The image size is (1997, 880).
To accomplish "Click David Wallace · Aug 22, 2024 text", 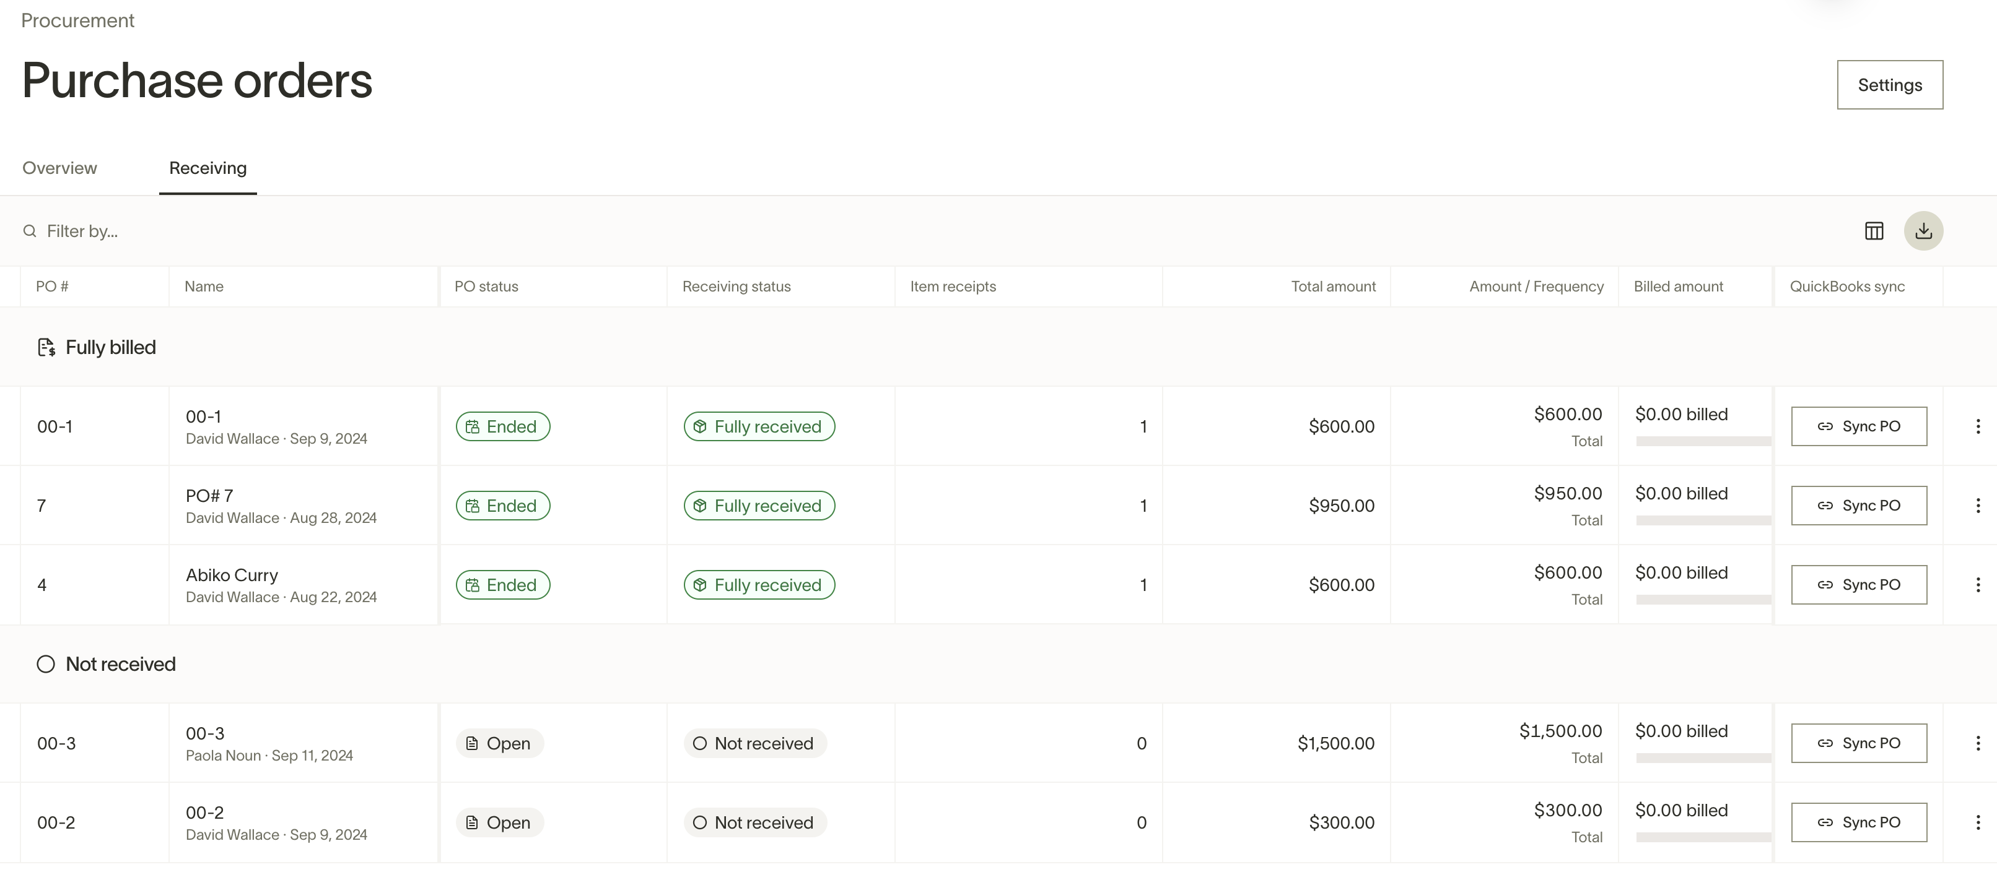I will coord(281,597).
